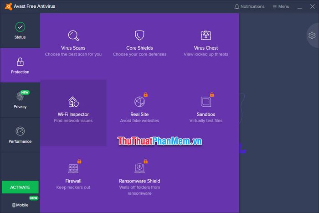The height and width of the screenshot is (213, 319).
Task: Open the Mobile link in sidebar
Action: pos(20,205)
